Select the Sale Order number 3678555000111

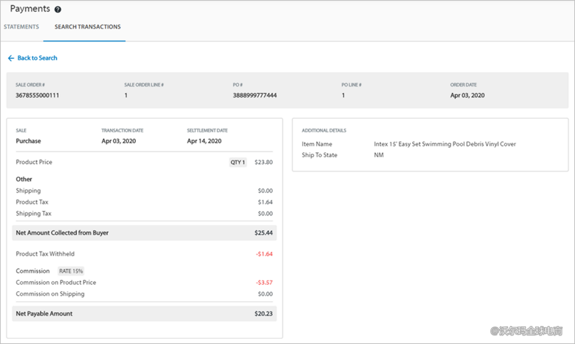pos(37,95)
